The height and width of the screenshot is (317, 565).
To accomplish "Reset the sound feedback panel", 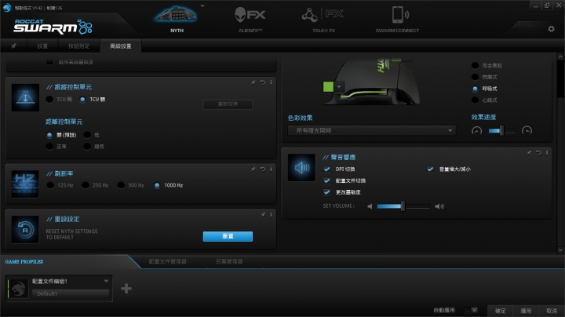I will [538, 153].
